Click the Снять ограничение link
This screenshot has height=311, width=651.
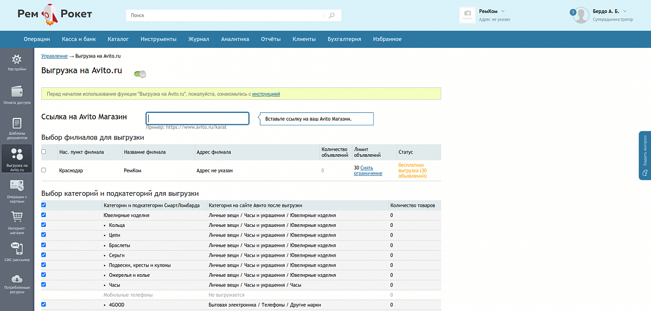tap(368, 170)
